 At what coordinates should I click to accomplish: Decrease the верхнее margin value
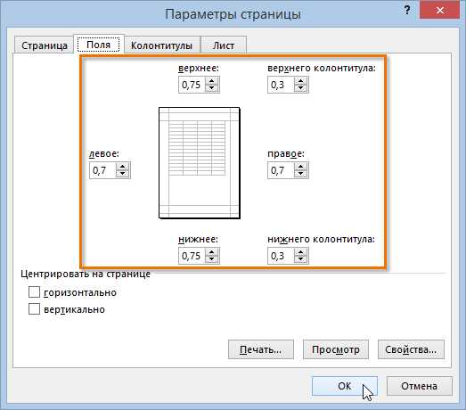211,88
